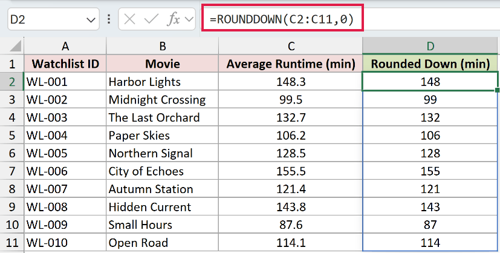Screen dimensions: 500x253
Task: Select rounded value cell 87
Action: tap(430, 225)
